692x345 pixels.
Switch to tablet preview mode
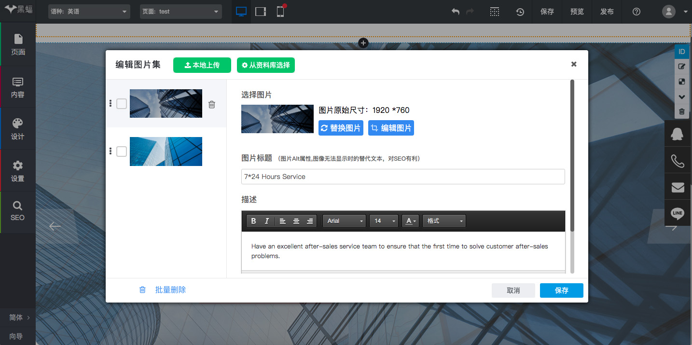pyautogui.click(x=261, y=12)
